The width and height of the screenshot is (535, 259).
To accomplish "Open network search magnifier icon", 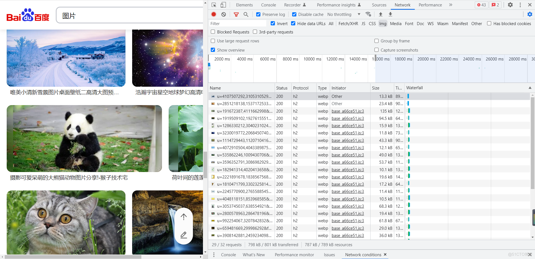I will 246,14.
